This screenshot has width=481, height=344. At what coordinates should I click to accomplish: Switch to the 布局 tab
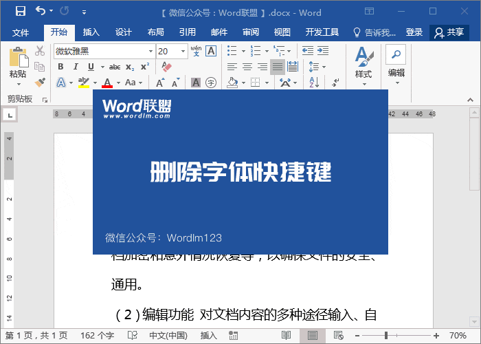pyautogui.click(x=155, y=32)
